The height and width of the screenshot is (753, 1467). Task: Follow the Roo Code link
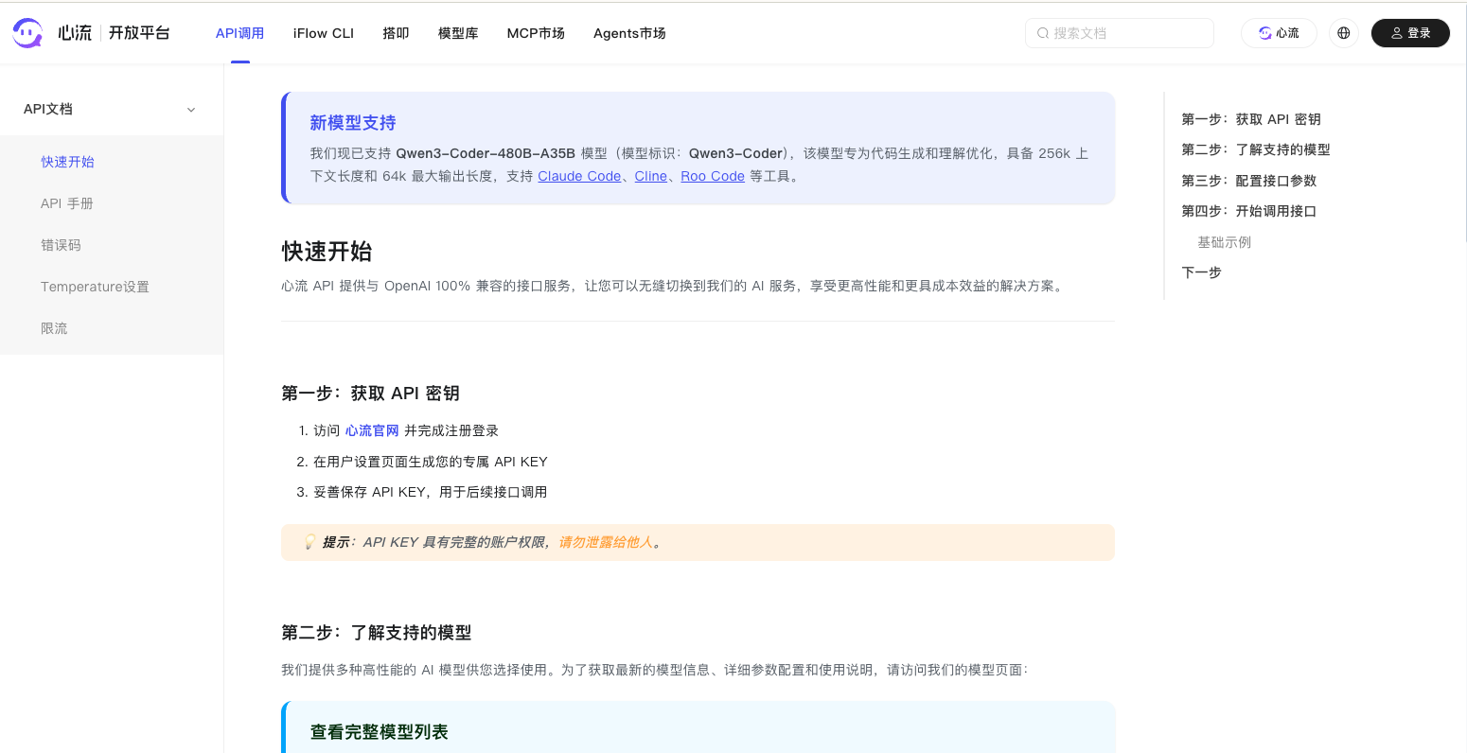pos(713,176)
